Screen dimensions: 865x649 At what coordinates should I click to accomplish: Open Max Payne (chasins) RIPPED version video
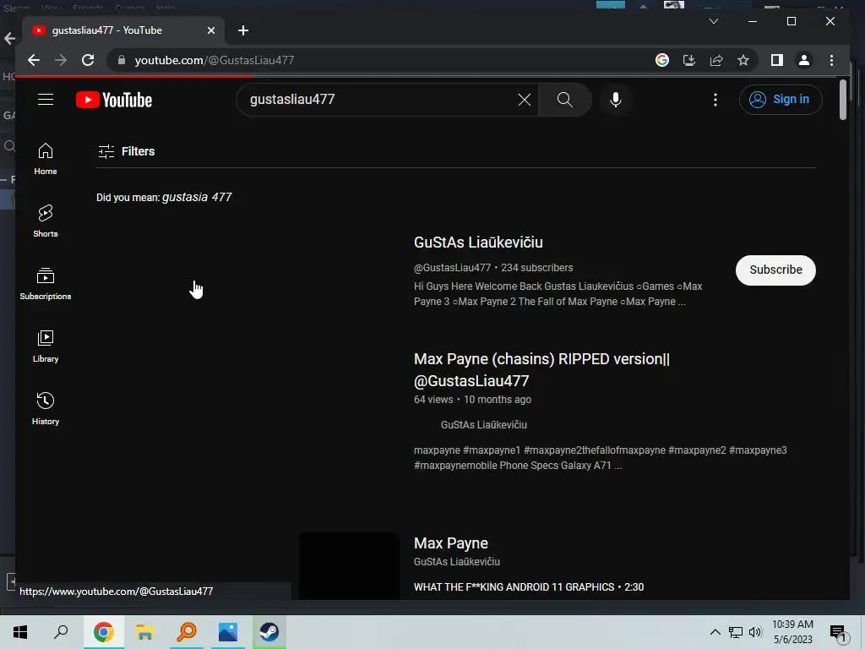pos(541,370)
